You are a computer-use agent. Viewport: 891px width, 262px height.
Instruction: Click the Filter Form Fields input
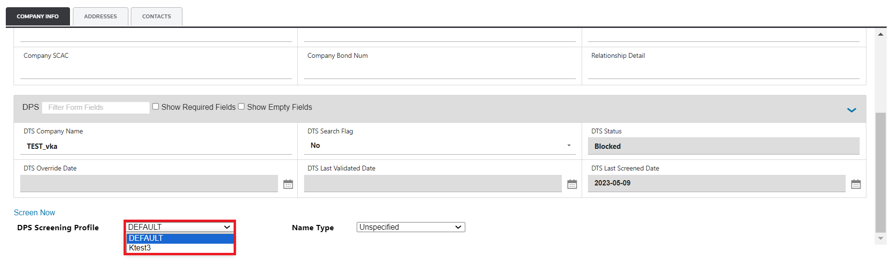[96, 107]
